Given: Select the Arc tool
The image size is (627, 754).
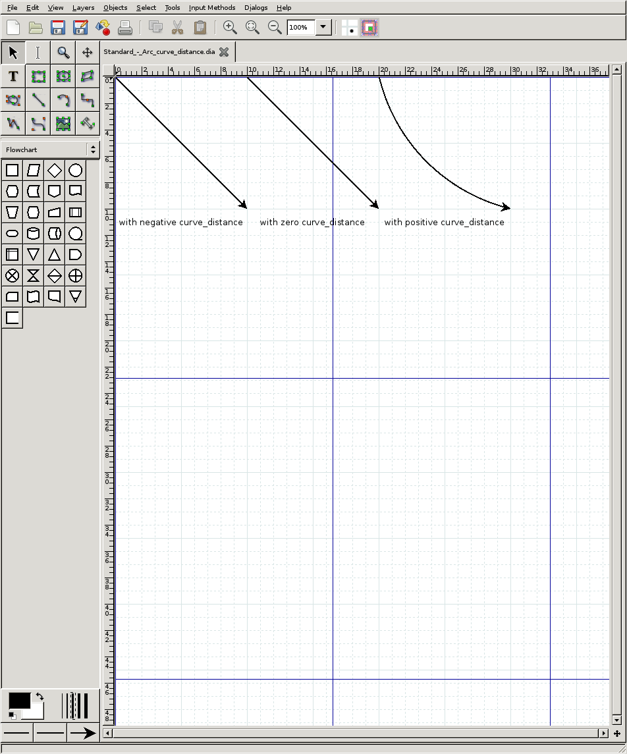Looking at the screenshot, I should [63, 100].
